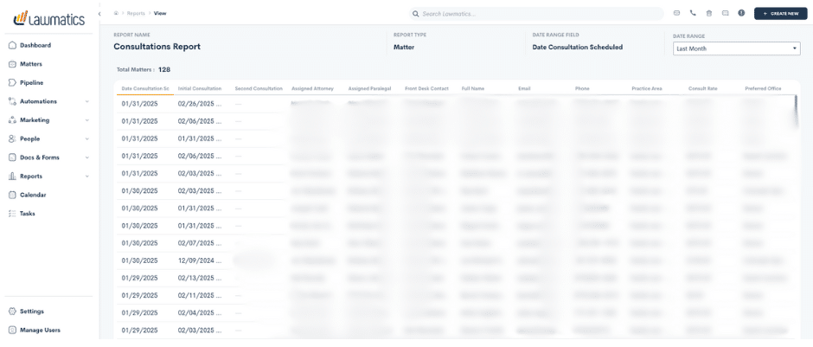Viewport: 813px width, 347px height.
Task: Click the Docs & Forms icon
Action: tap(12, 157)
